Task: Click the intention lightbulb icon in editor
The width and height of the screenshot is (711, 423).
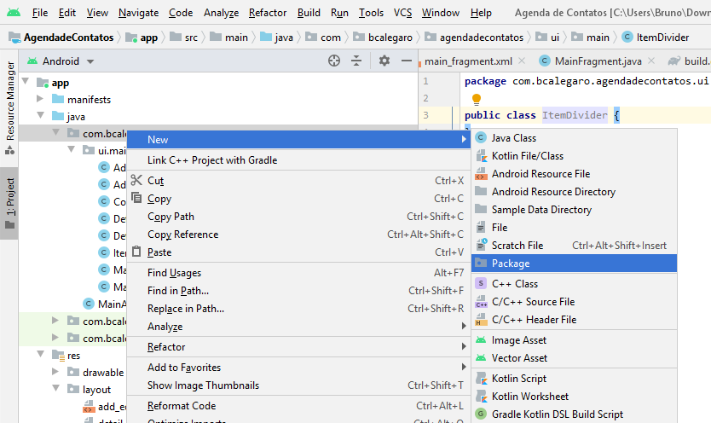Action: click(x=477, y=100)
